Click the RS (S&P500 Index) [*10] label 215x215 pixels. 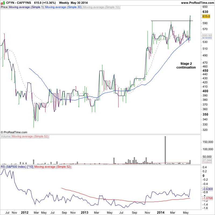(x=17, y=167)
